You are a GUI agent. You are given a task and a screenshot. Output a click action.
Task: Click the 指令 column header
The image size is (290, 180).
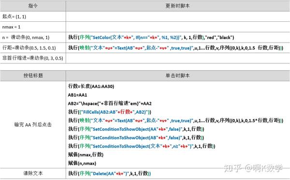coord(33,6)
